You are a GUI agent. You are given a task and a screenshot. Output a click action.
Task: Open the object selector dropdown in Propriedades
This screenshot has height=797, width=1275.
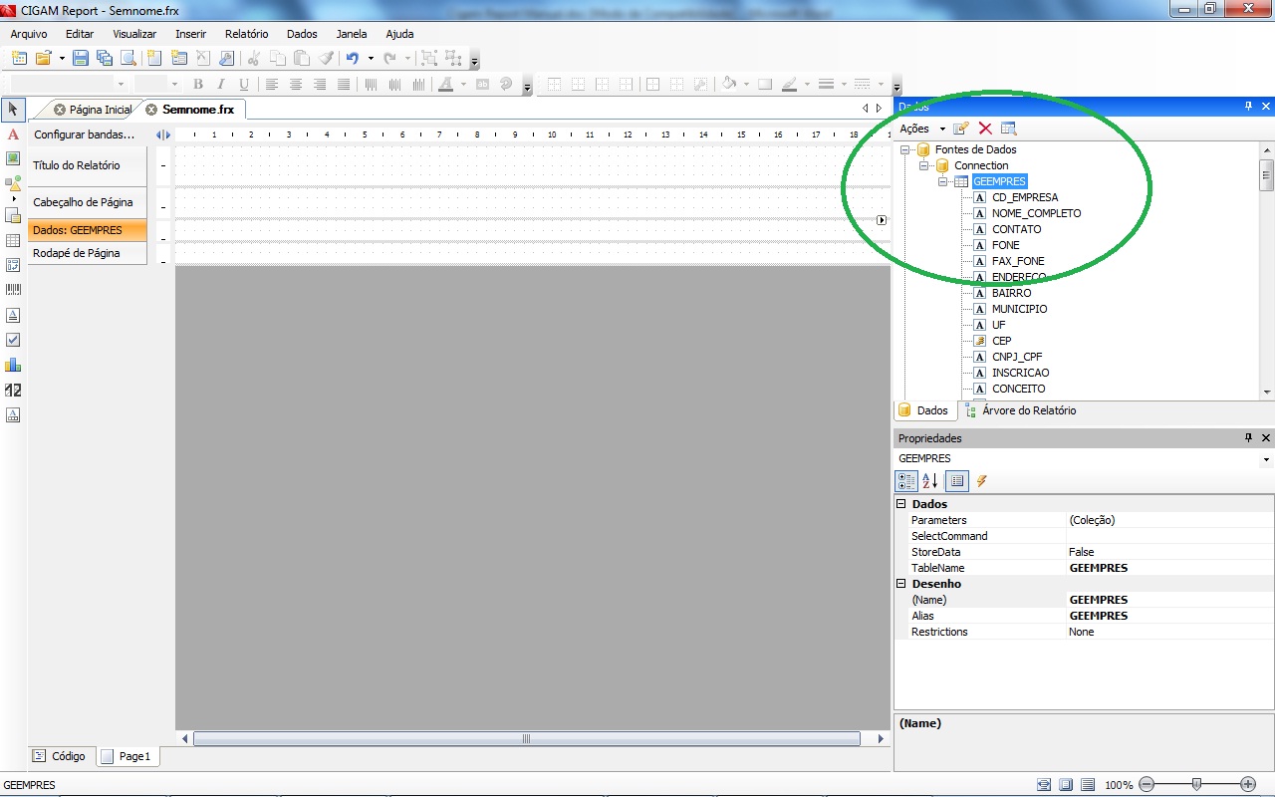tap(1266, 459)
